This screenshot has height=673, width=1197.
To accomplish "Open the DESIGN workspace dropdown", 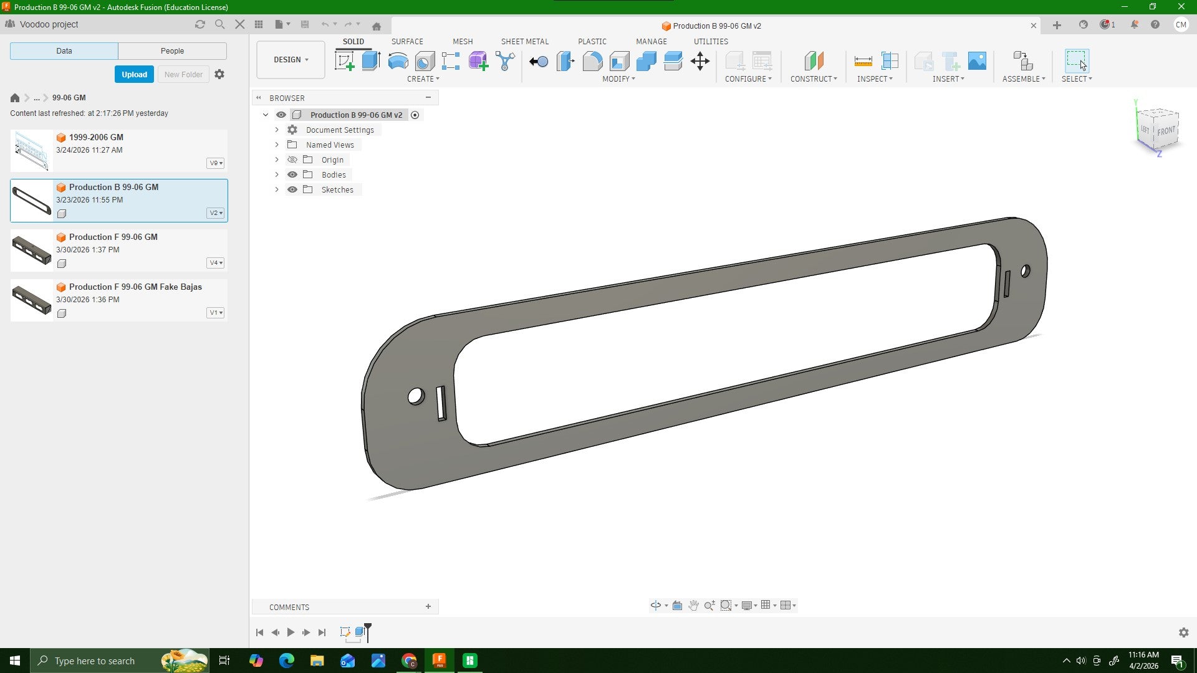I will click(x=291, y=60).
